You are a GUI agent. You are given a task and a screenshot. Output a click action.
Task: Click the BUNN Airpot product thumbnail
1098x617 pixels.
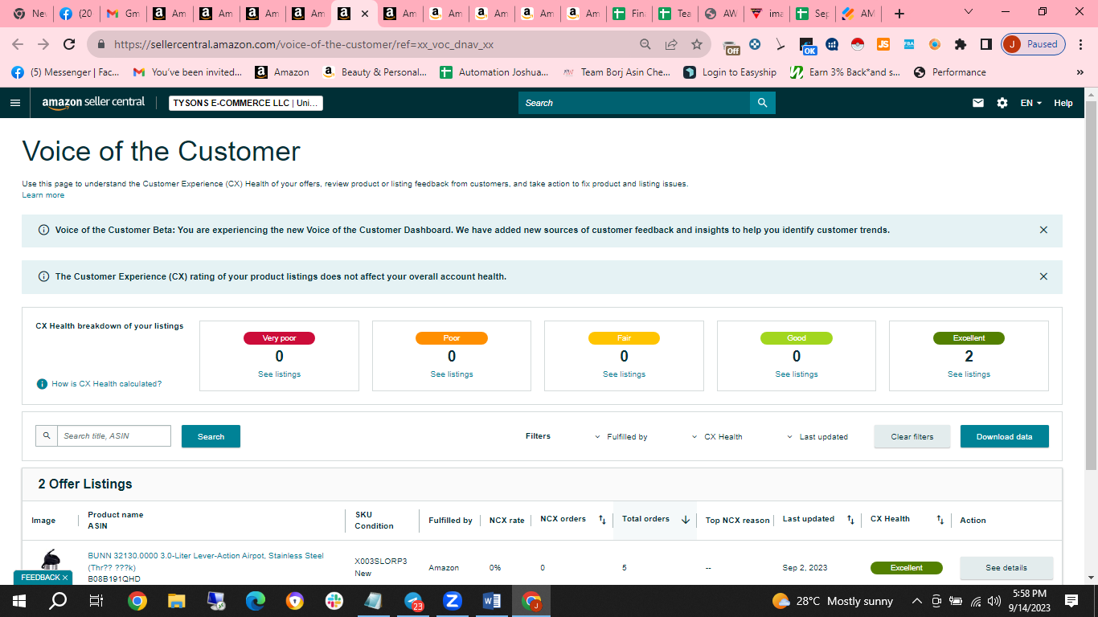pos(50,561)
